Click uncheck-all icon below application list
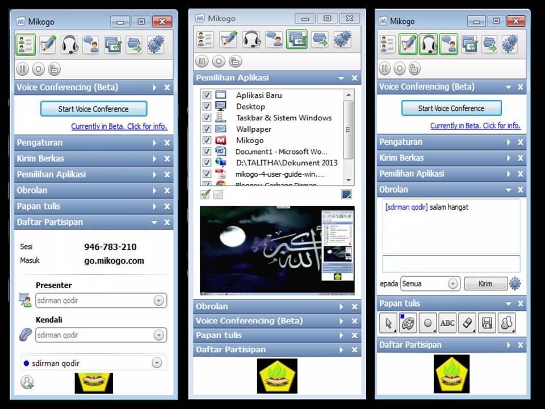The image size is (545, 409). 218,194
